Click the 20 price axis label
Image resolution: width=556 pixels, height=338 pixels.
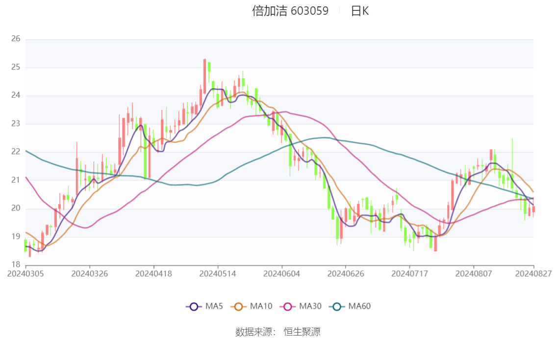tap(16, 208)
